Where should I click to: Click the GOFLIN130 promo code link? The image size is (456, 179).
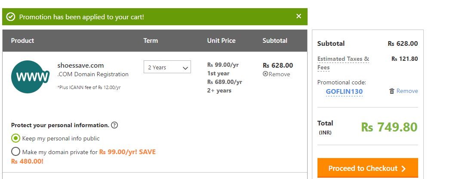tap(344, 92)
